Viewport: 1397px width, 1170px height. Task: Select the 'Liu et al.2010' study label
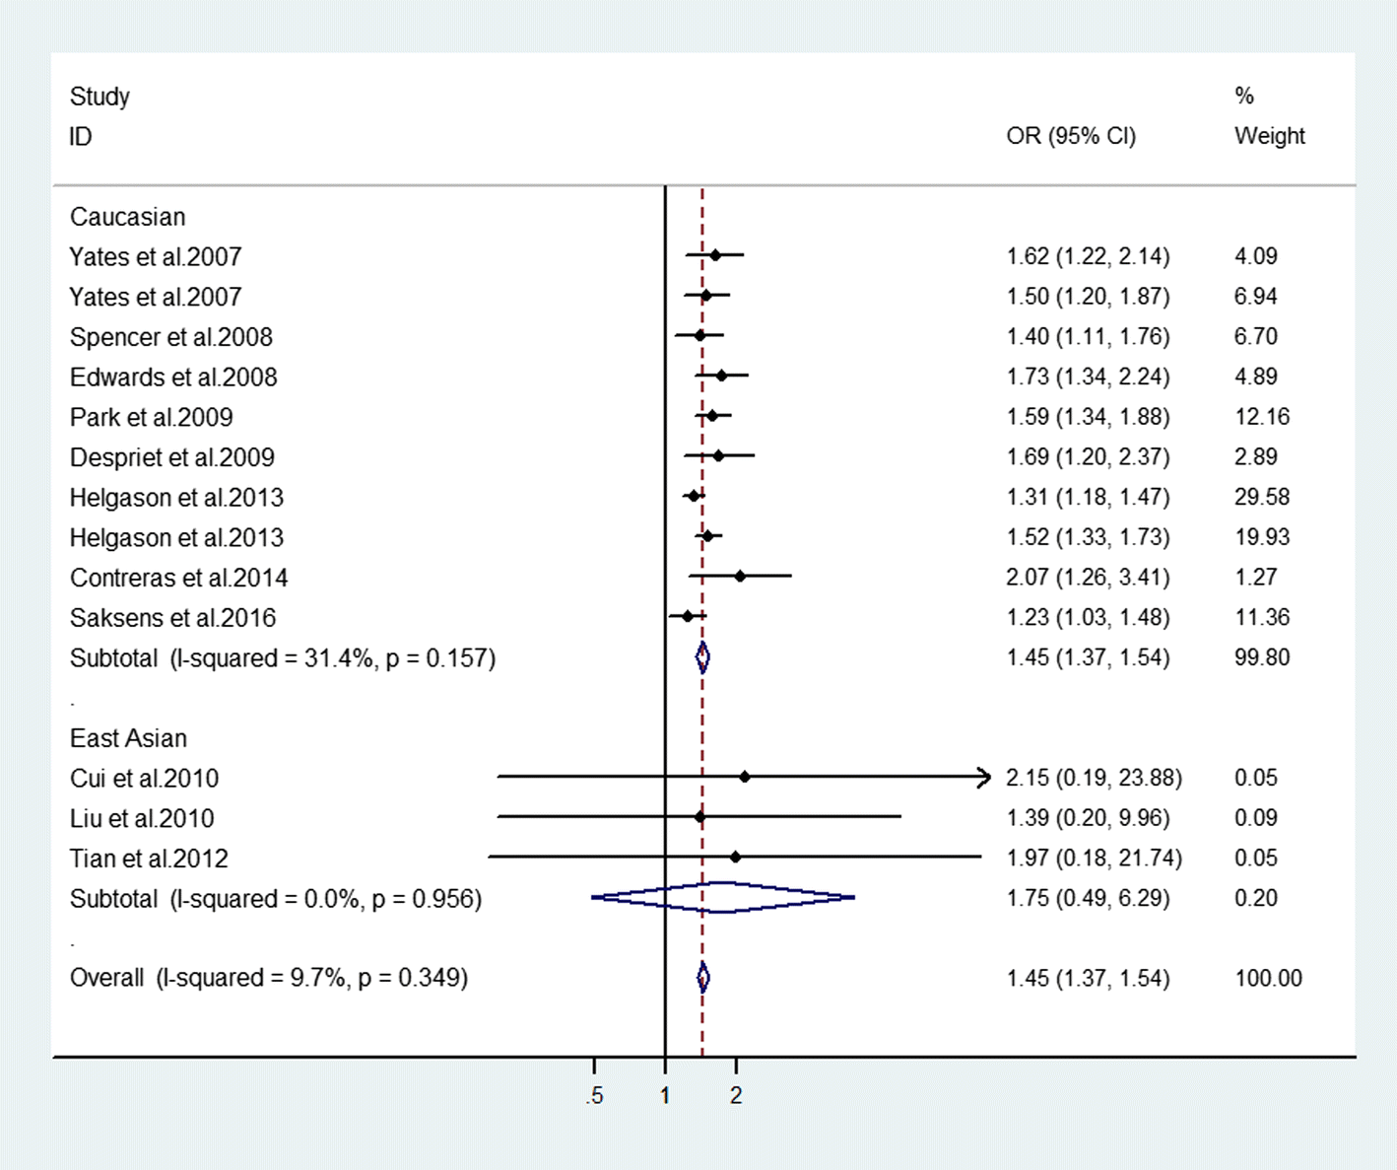tap(142, 819)
